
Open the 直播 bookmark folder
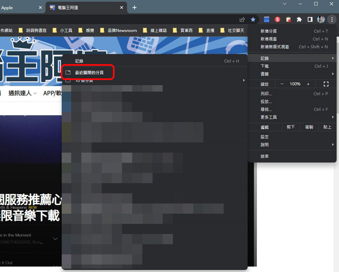point(207,31)
